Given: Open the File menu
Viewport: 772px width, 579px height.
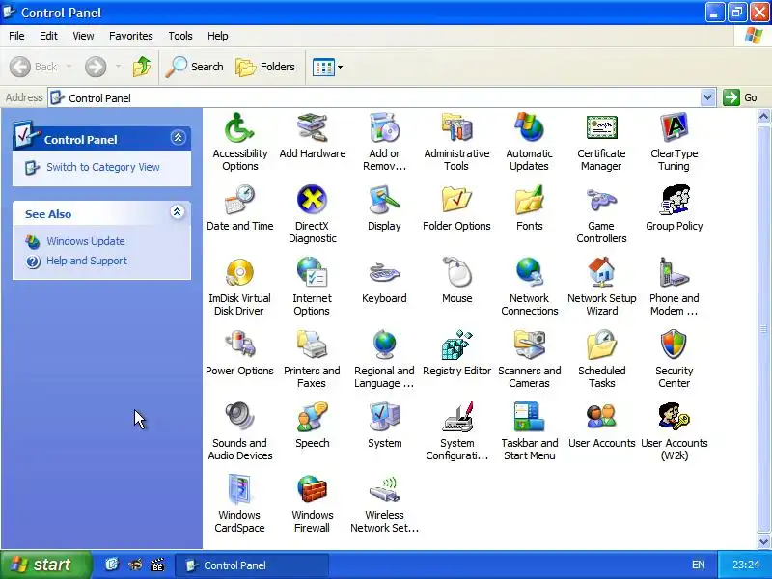Looking at the screenshot, I should tap(16, 36).
